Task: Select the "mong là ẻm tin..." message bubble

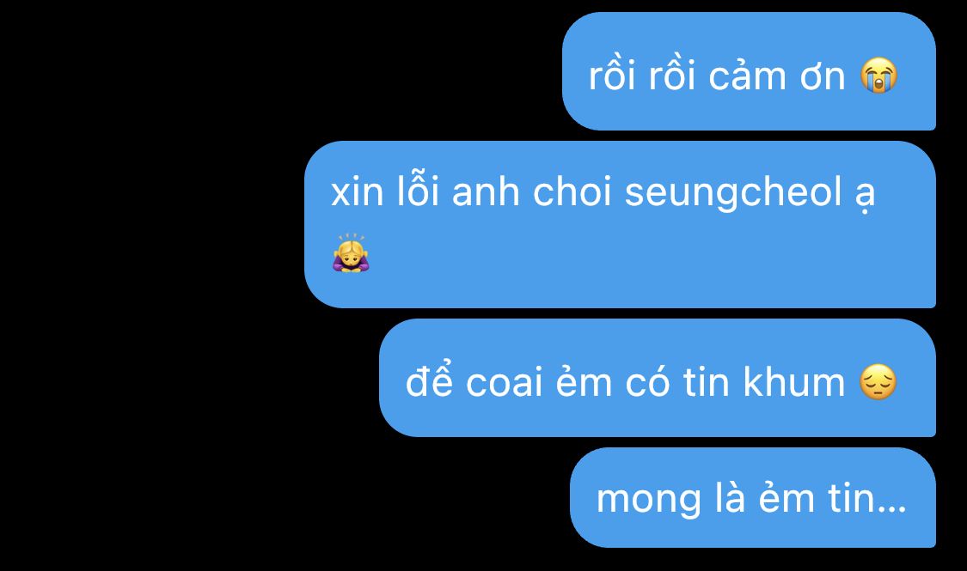Action: (x=753, y=498)
